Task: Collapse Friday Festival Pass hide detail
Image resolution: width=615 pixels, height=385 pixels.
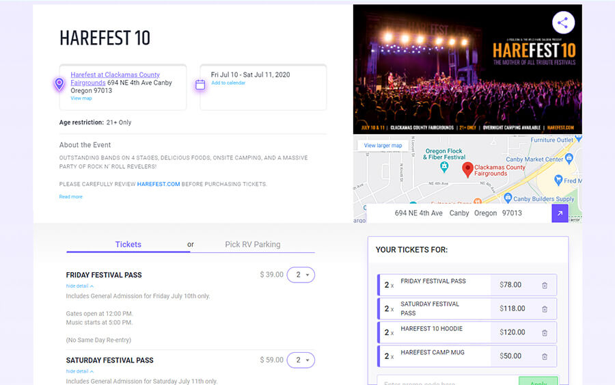Action: [x=80, y=286]
